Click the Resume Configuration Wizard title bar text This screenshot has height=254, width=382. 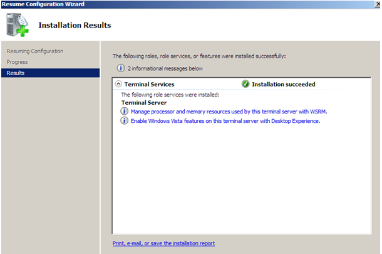tap(43, 4)
